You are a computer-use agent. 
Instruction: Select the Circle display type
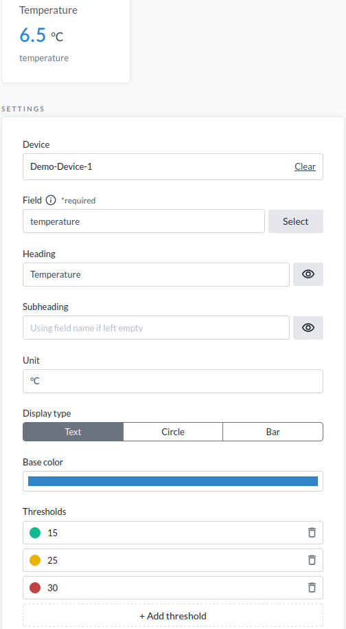(173, 432)
